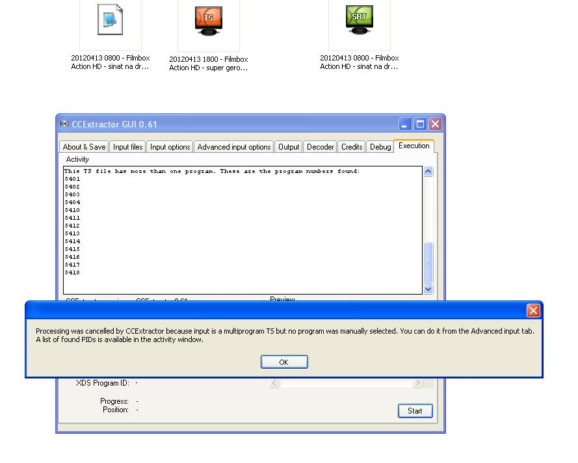The image size is (578, 463).
Task: Close the error message dialog
Action: click(x=533, y=310)
